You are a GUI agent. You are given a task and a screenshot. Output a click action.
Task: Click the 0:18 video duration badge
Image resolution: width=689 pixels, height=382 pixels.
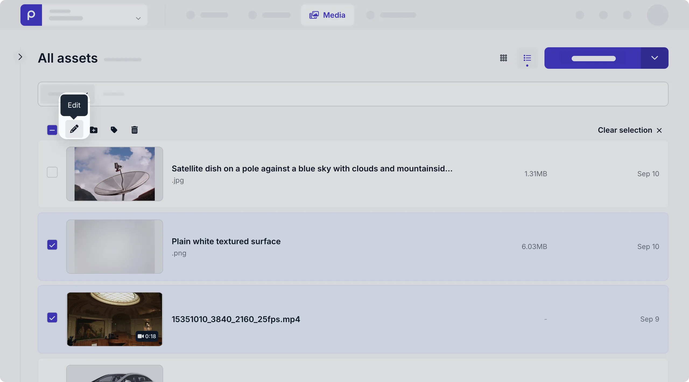pos(147,336)
